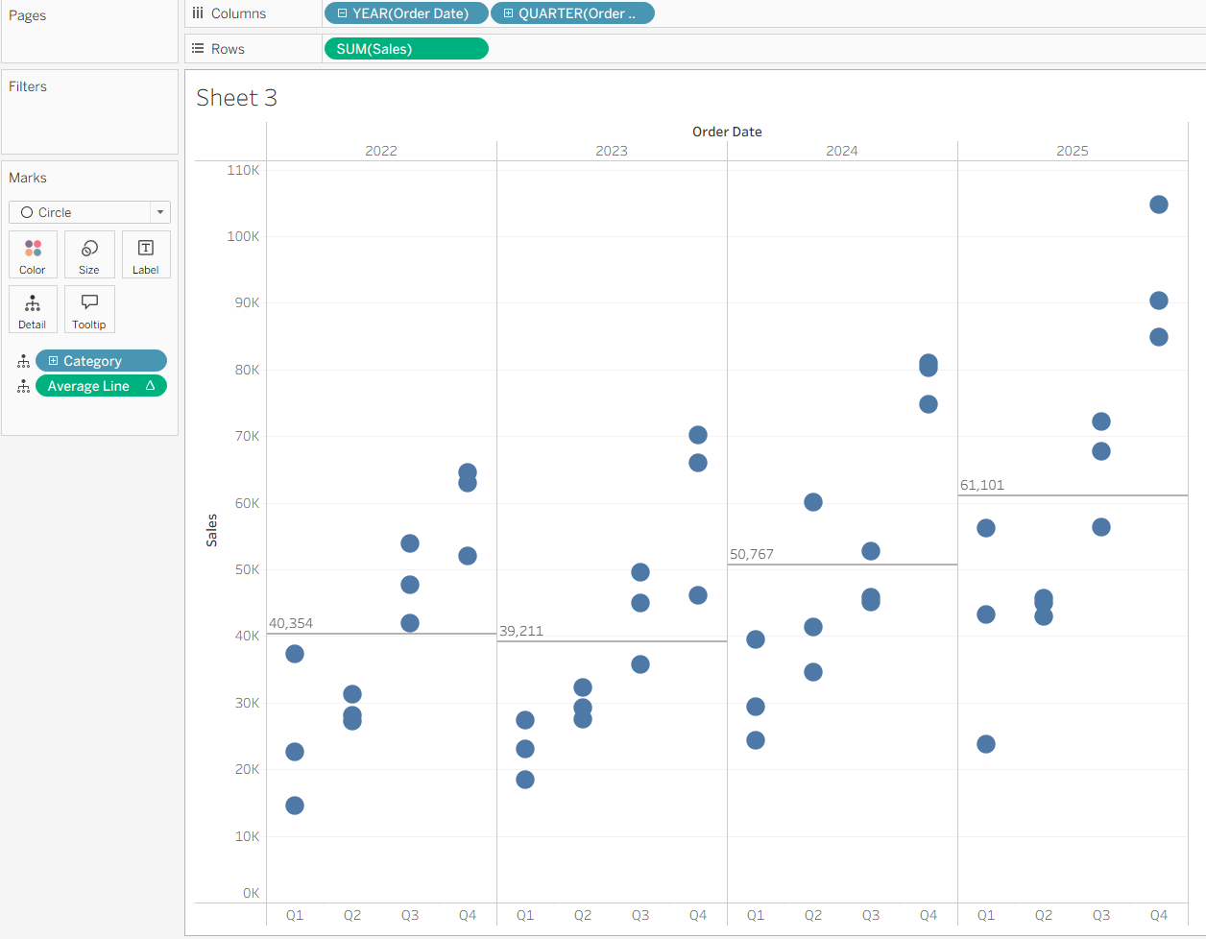Viewport: 1206px width, 939px height.
Task: Select highest 2025 Q4 circle mark
Action: (1159, 205)
